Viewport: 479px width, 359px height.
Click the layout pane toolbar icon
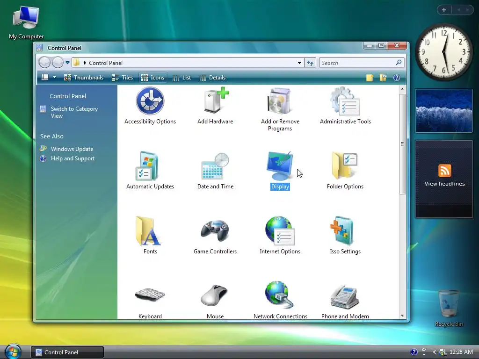(x=45, y=77)
